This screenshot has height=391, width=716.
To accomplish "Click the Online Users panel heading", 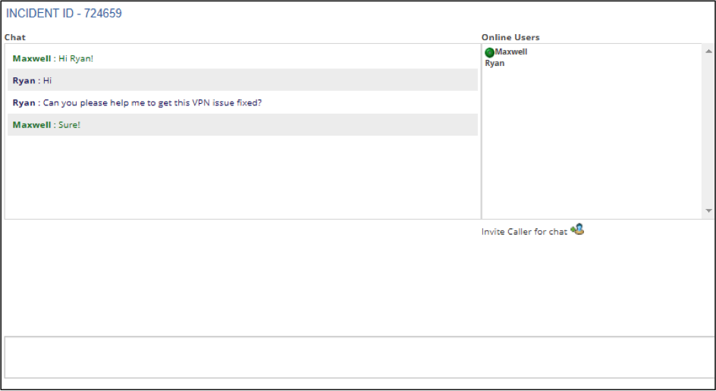I will [x=510, y=37].
